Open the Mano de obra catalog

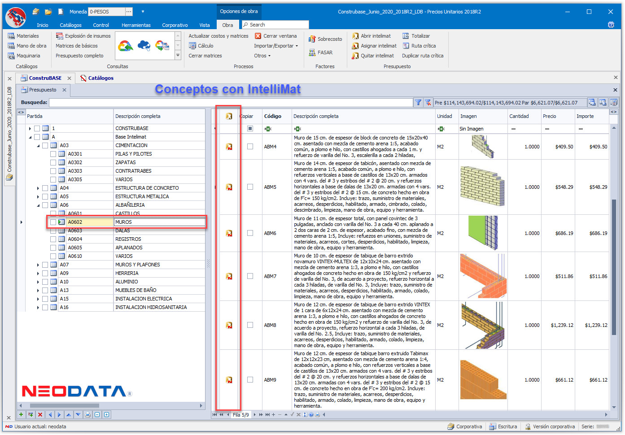tap(27, 46)
